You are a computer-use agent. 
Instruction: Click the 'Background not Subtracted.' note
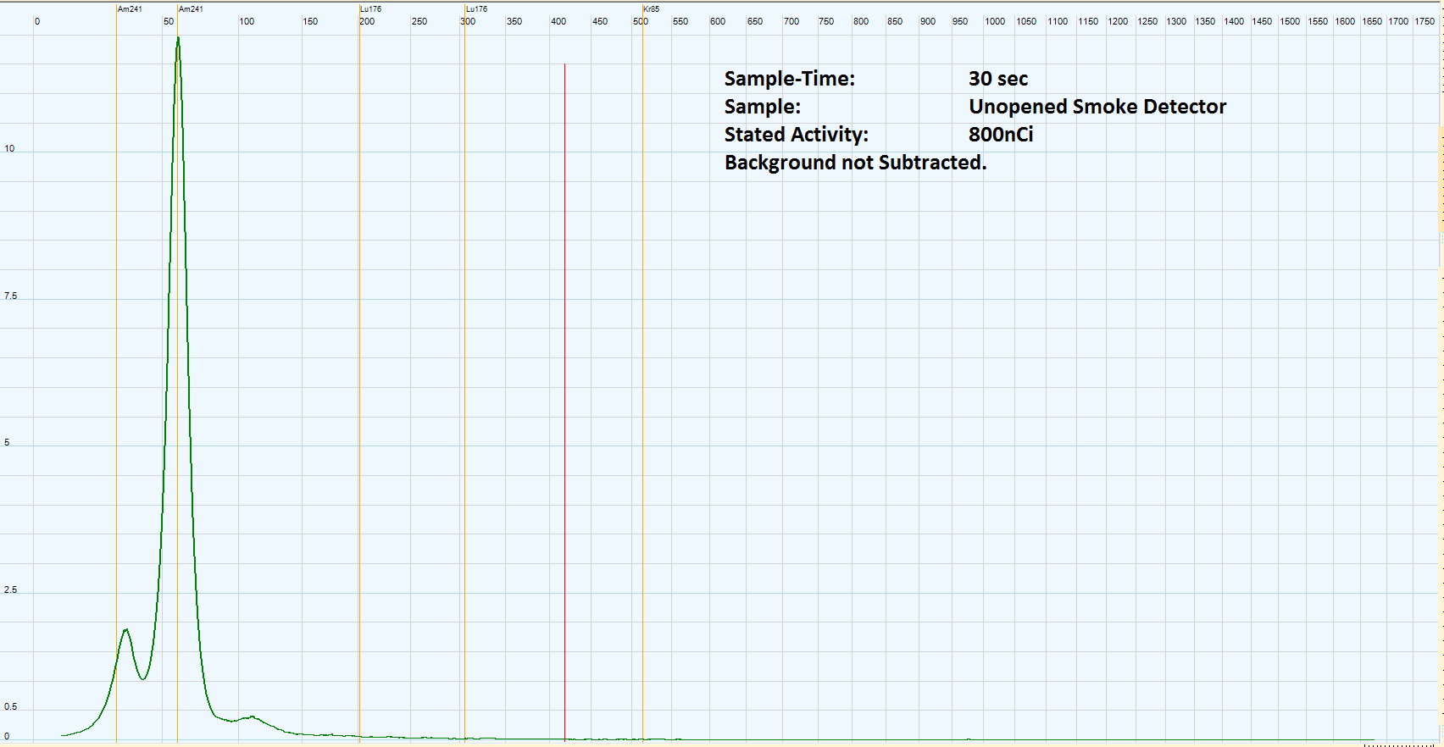[x=856, y=163]
